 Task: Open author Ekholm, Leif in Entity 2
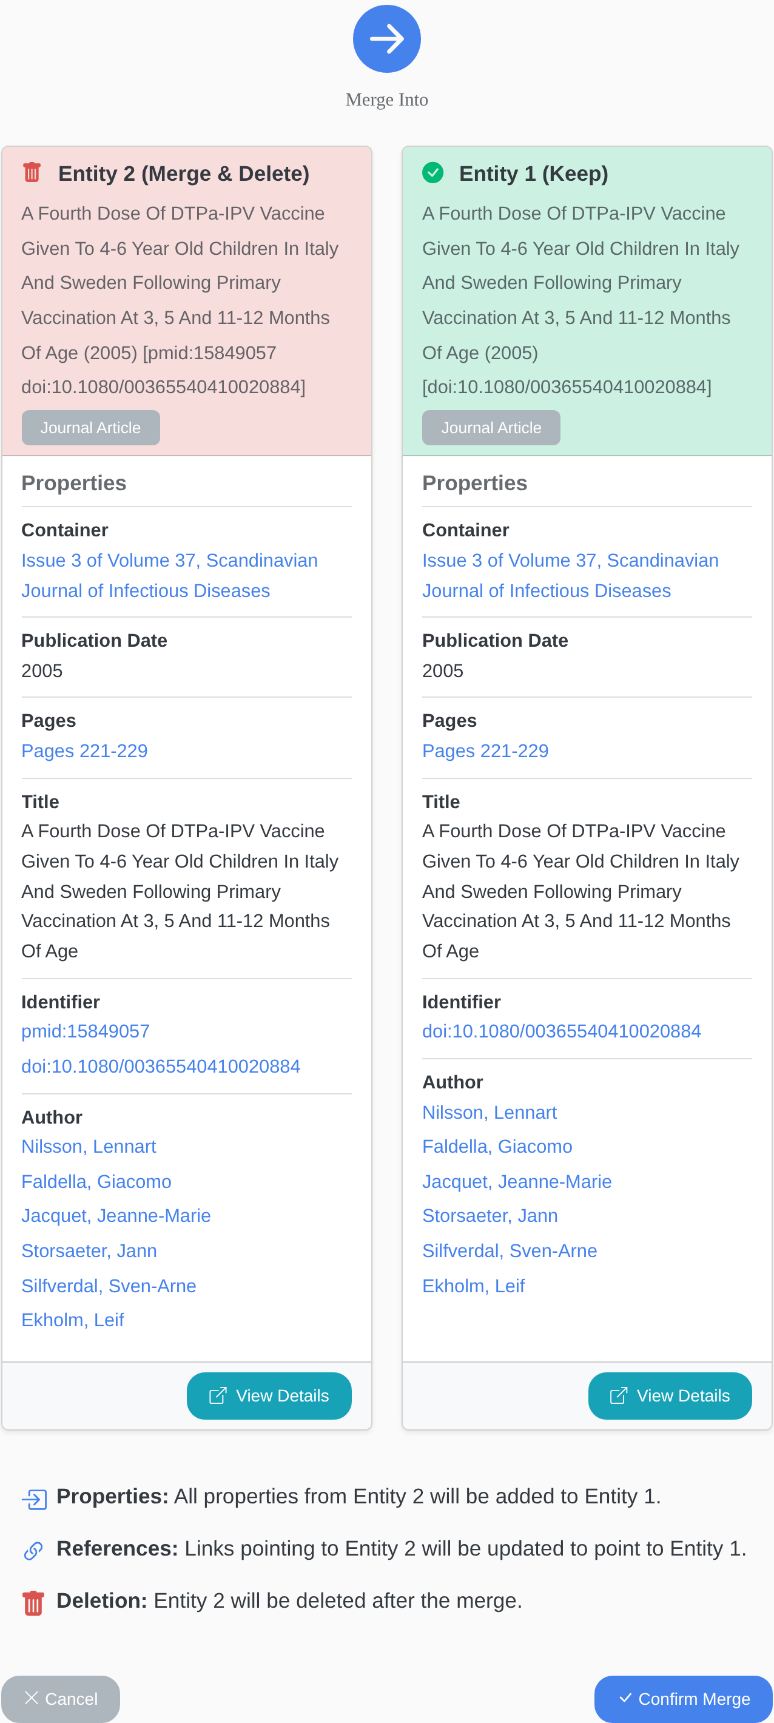72,1320
